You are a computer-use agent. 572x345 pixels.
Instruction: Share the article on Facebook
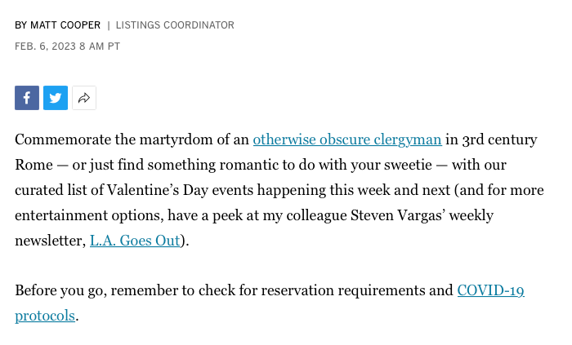point(27,98)
